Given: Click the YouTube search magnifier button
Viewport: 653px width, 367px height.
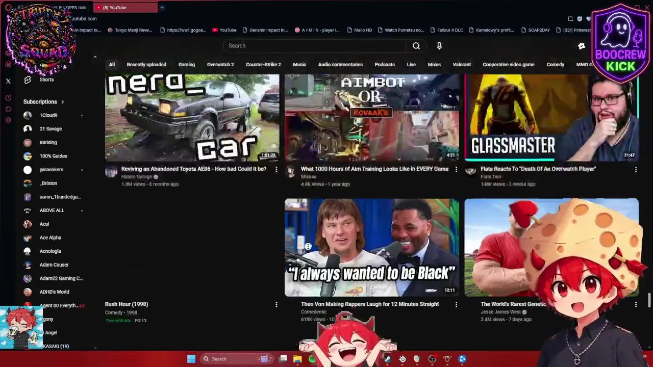Looking at the screenshot, I should pyautogui.click(x=416, y=46).
